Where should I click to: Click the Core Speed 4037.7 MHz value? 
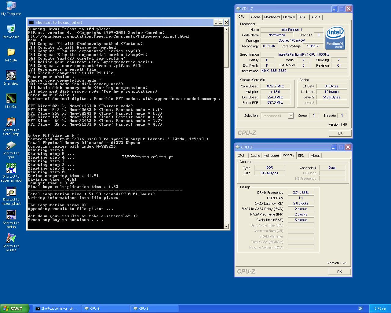click(x=275, y=87)
